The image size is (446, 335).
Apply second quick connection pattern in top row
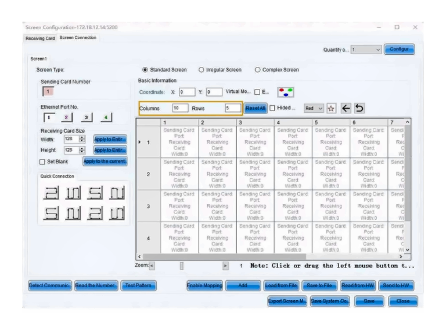tap(73, 193)
